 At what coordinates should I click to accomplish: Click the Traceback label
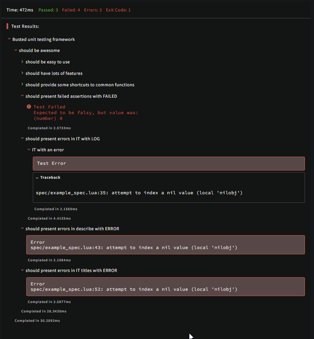(50, 177)
